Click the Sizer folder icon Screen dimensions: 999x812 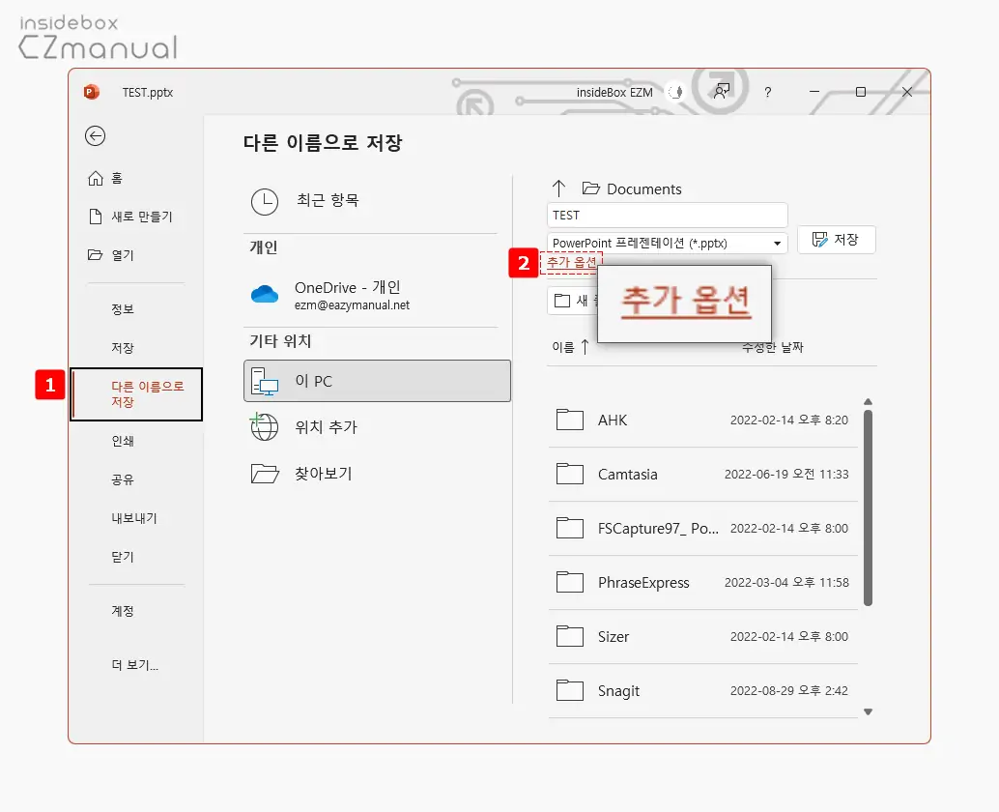point(570,637)
